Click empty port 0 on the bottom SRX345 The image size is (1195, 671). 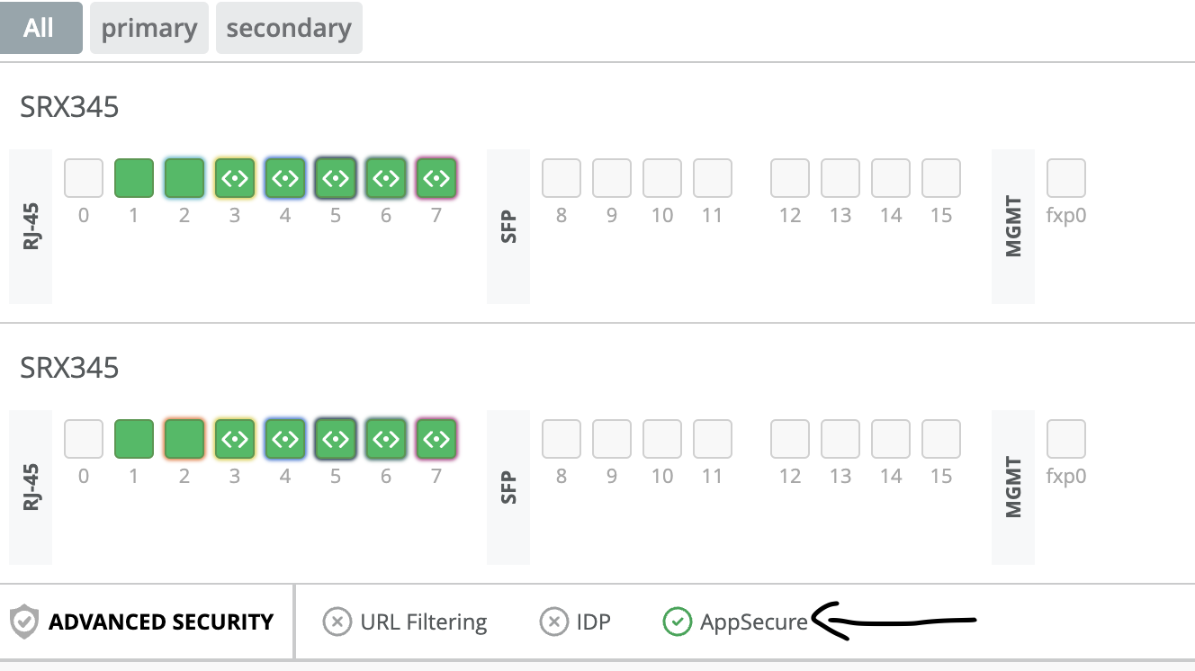(x=84, y=439)
